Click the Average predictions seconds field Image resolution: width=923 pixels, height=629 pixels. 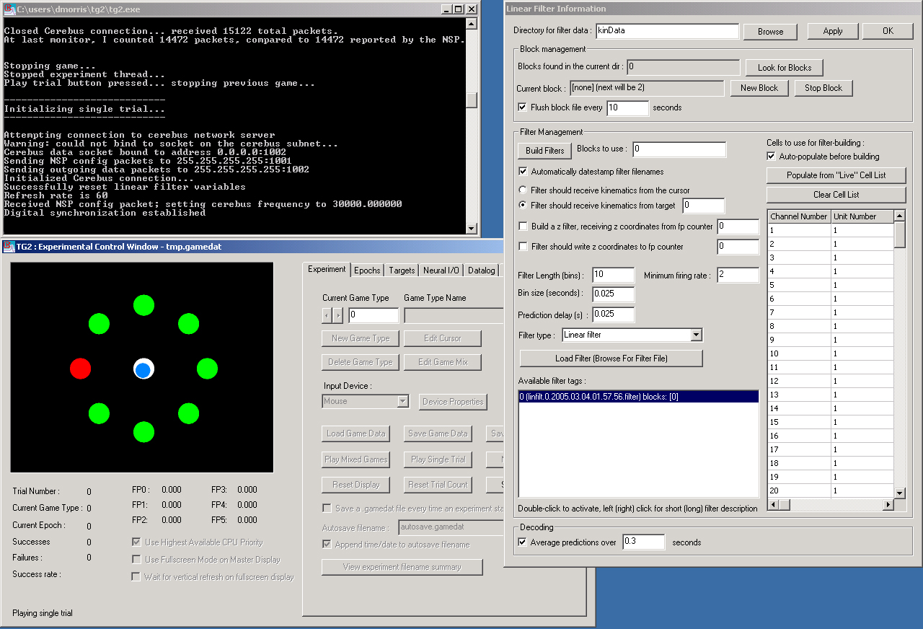(643, 542)
